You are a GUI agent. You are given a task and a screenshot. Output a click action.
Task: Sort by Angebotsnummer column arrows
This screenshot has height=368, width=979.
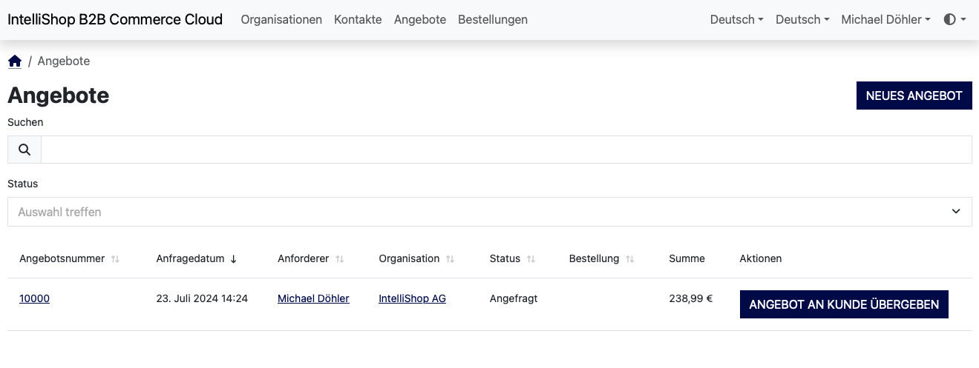coord(115,259)
